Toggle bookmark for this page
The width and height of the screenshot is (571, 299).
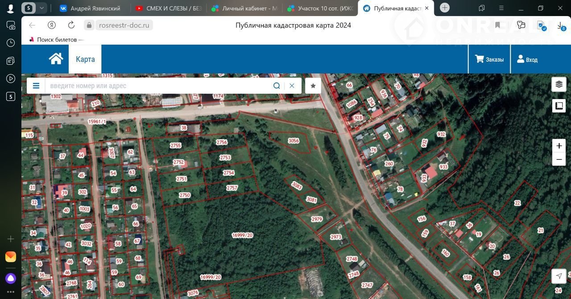point(497,25)
